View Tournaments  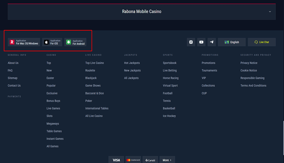(209, 70)
